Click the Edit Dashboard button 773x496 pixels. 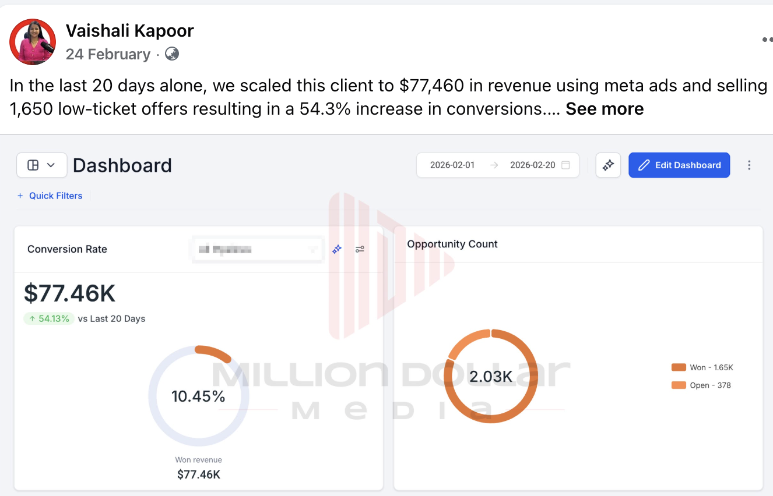[679, 165]
